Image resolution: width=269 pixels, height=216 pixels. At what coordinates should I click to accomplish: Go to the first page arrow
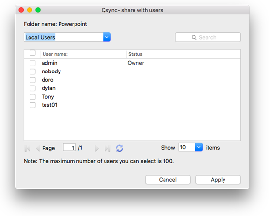coord(28,148)
